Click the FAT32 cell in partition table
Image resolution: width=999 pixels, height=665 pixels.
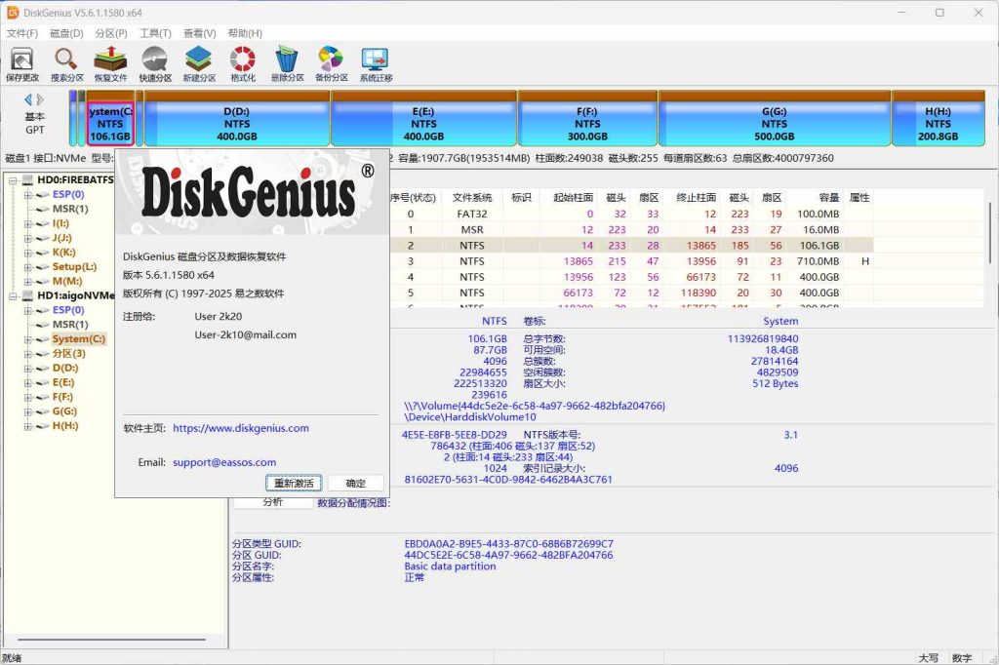coord(471,214)
